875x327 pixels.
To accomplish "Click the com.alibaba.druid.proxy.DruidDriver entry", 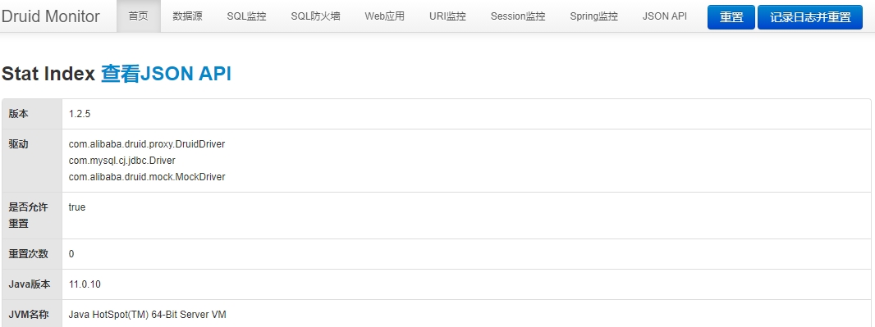I will point(147,144).
